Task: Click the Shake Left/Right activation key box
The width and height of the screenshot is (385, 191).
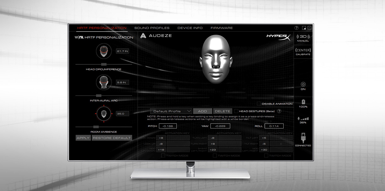Action: coord(230,150)
